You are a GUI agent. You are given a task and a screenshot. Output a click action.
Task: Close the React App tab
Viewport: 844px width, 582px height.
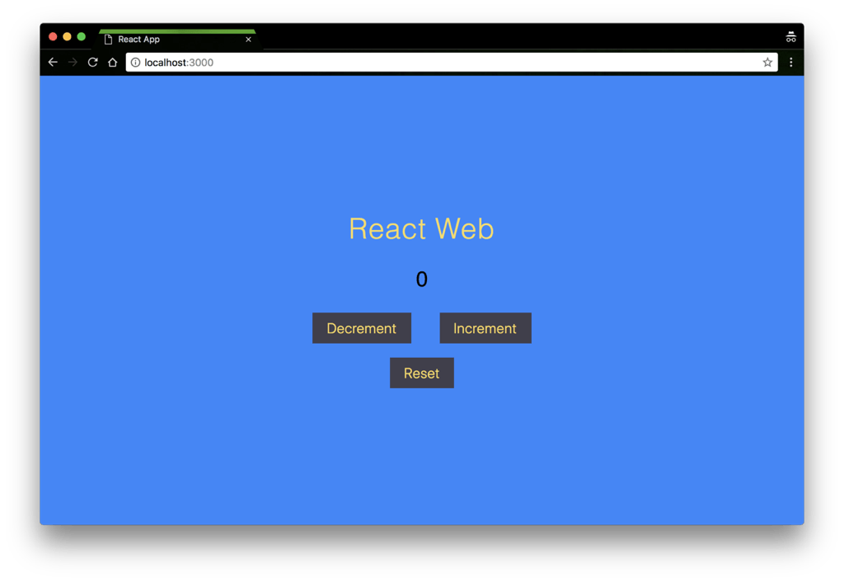[x=248, y=40]
